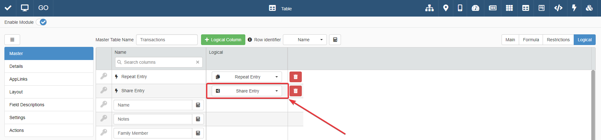601x140 pixels.
Task: Open the dashboard gauge icon
Action: click(476, 8)
